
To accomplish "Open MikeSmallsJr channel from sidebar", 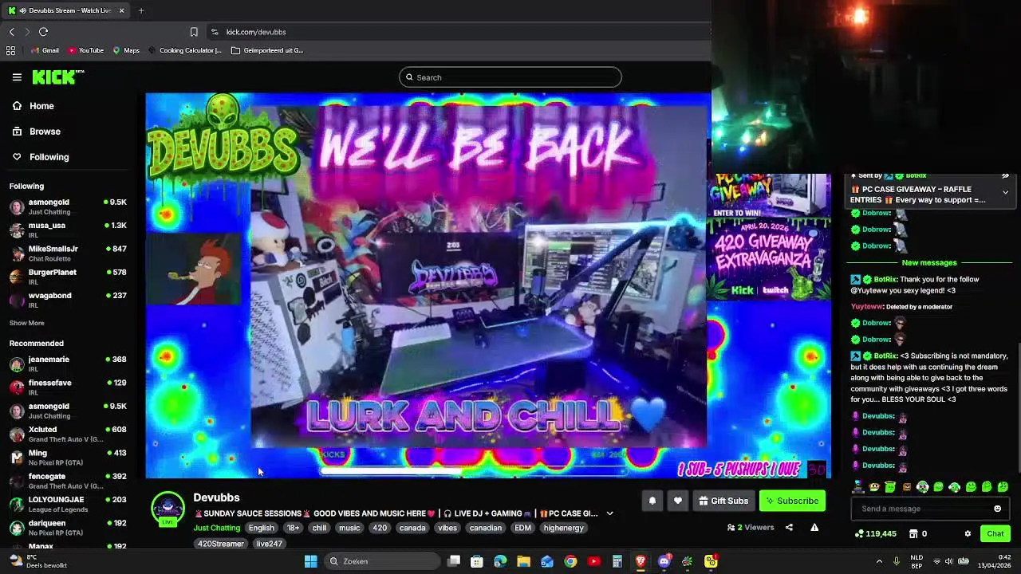I will [x=68, y=253].
